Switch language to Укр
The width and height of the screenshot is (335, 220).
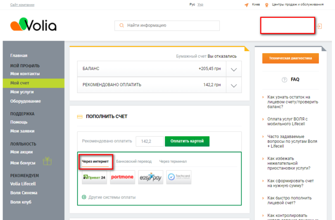[200, 4]
